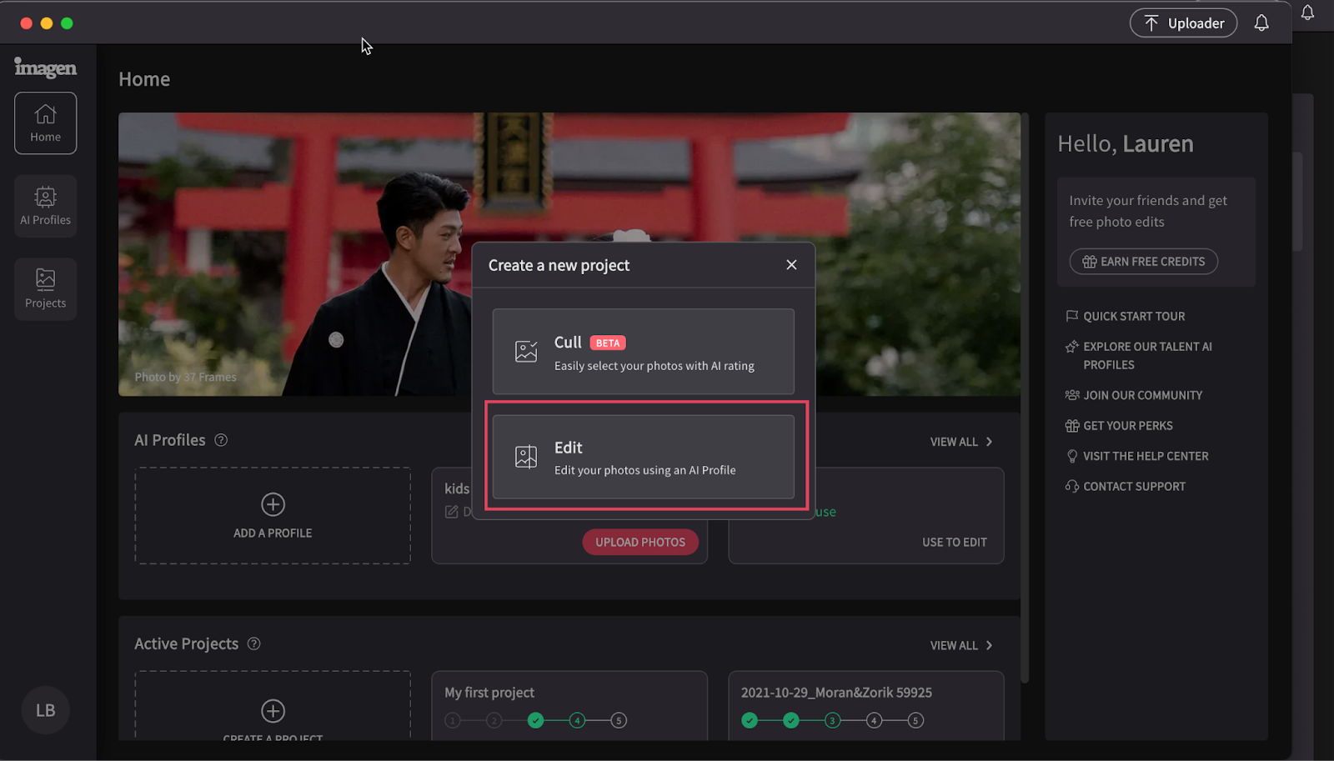Click the Hello, Lauren greeting
1334x761 pixels.
[x=1126, y=144]
